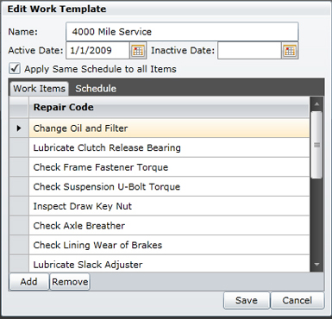Click the empty Inactive Date field
This screenshot has height=319, width=332.
pyautogui.click(x=249, y=51)
